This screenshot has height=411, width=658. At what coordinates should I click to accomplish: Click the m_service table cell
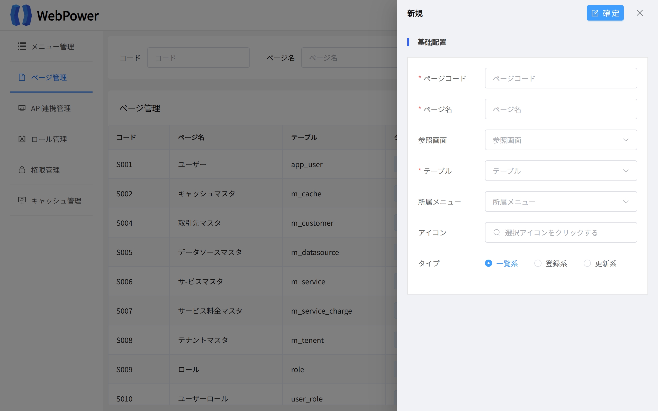tap(334, 282)
